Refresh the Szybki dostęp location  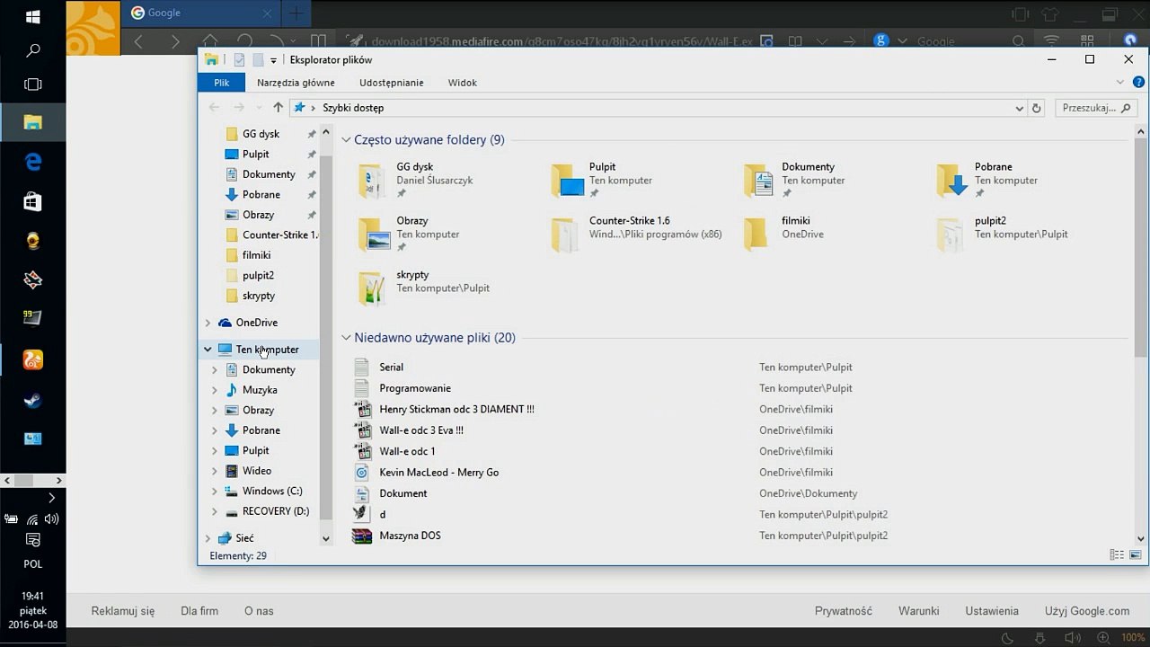[x=1037, y=108]
